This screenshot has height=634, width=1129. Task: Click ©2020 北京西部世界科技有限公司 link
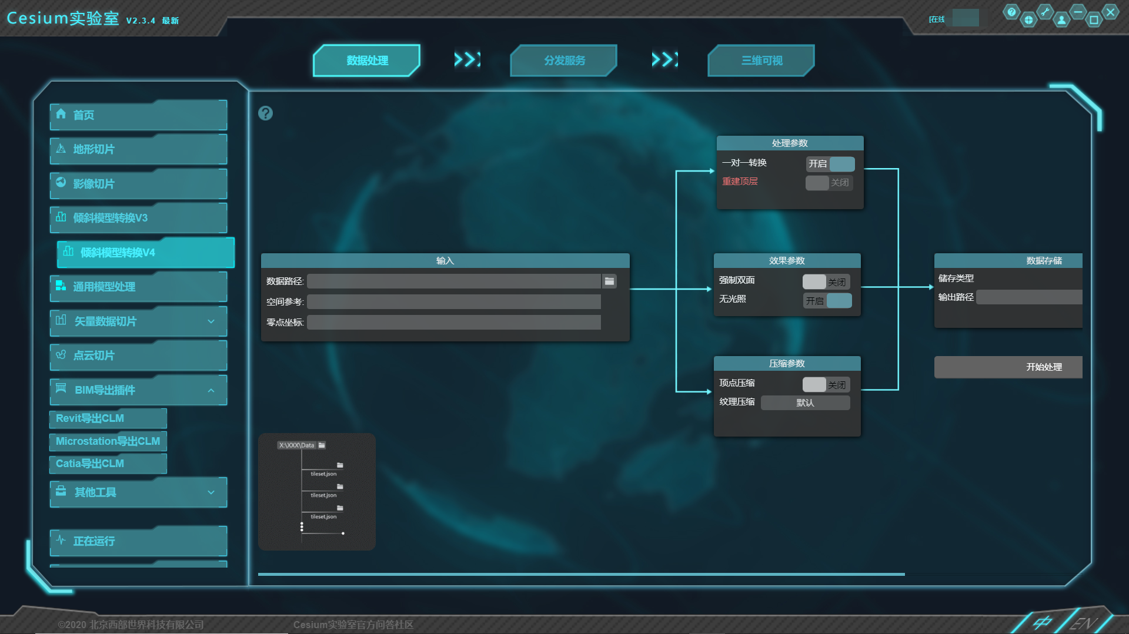point(131,625)
